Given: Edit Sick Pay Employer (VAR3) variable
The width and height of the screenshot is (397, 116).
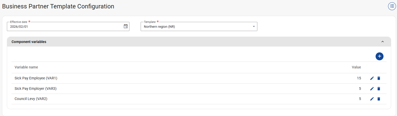Looking at the screenshot, I should [x=372, y=89].
